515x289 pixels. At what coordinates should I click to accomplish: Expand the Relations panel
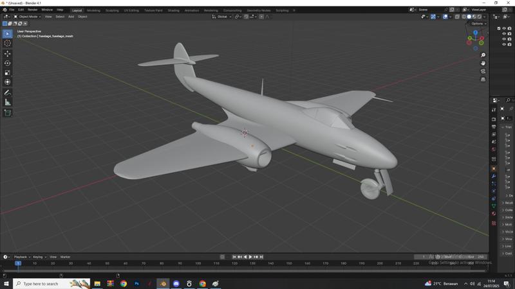(507, 203)
